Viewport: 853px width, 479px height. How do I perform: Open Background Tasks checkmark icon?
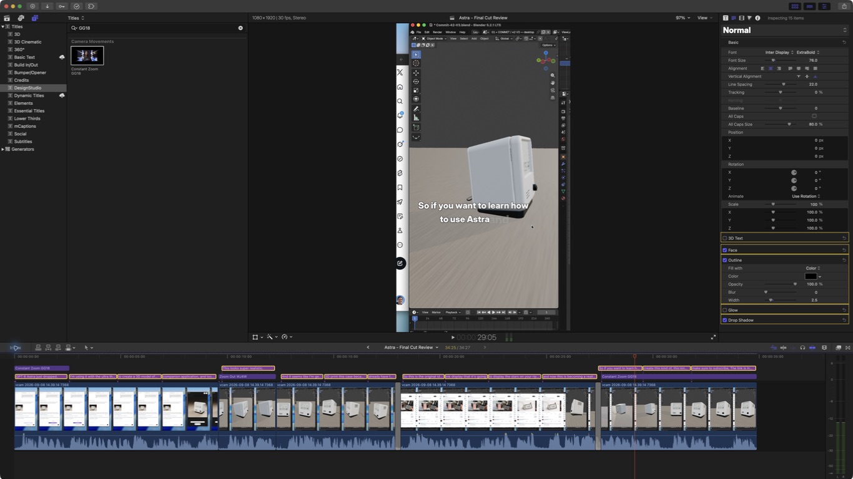click(77, 6)
